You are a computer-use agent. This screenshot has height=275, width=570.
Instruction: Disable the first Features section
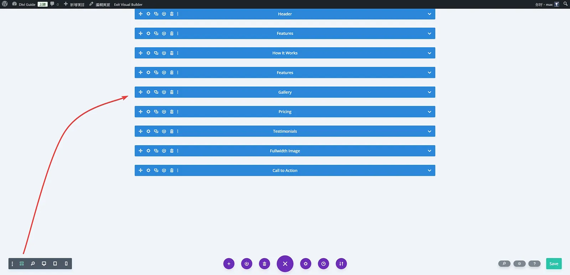[x=164, y=34]
